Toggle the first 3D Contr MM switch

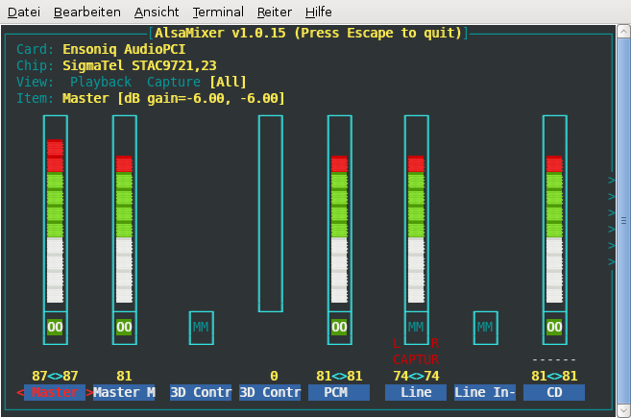click(x=202, y=328)
